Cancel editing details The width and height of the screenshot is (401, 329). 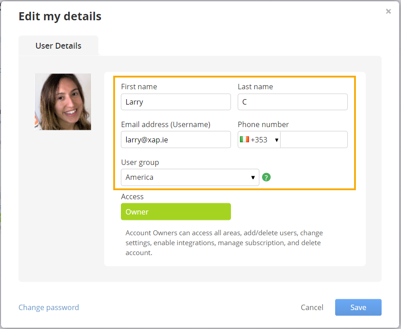point(312,307)
